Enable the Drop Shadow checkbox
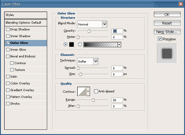 pos(8,29)
